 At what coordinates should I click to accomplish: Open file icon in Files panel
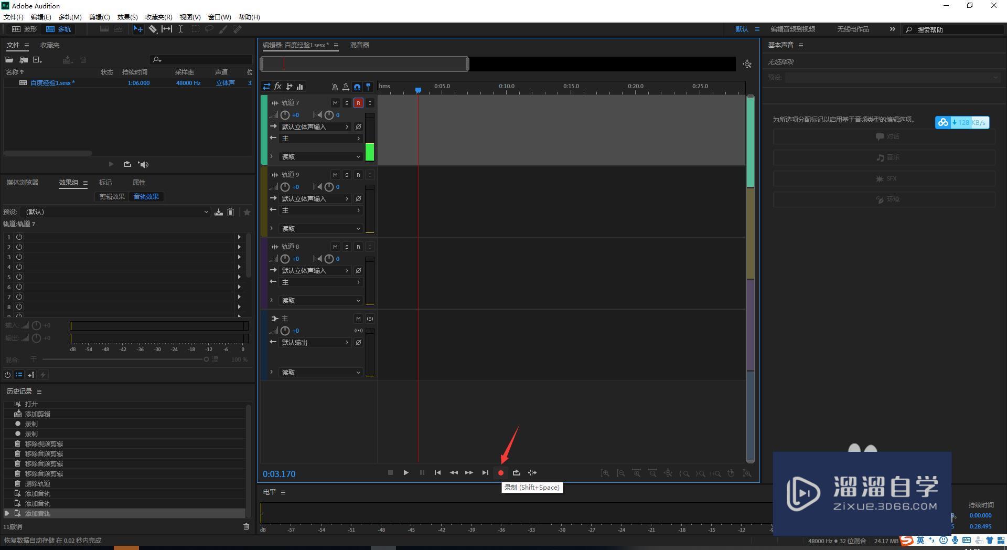tap(9, 60)
